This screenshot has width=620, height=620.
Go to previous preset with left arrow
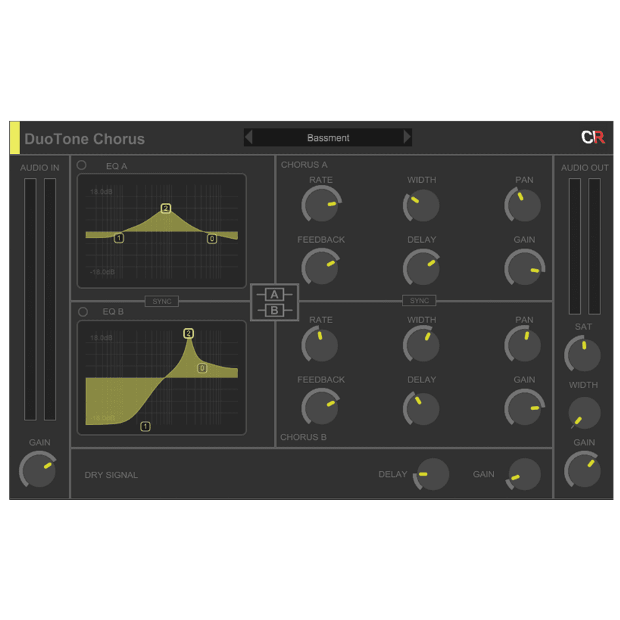(x=249, y=138)
